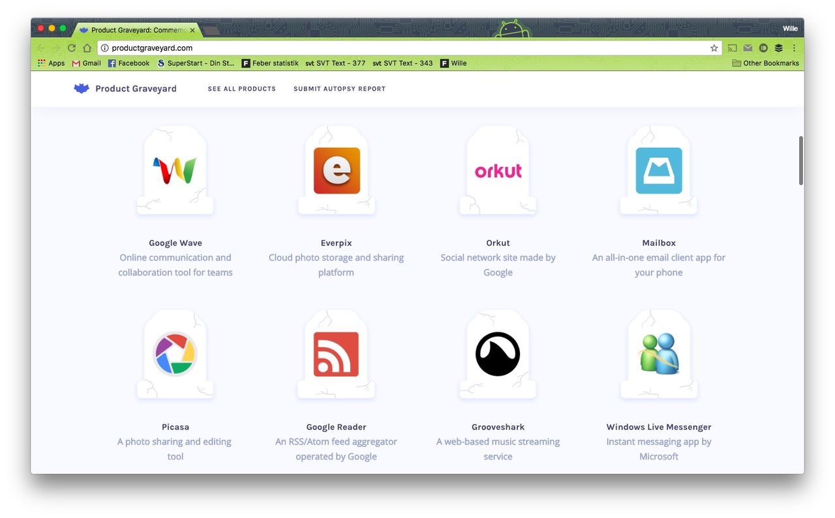The width and height of the screenshot is (835, 518).
Task: Open the Everpix tombstone icon
Action: 337,170
